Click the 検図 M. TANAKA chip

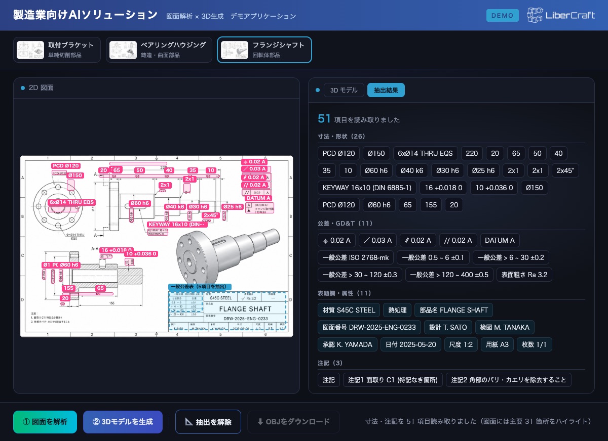505,327
